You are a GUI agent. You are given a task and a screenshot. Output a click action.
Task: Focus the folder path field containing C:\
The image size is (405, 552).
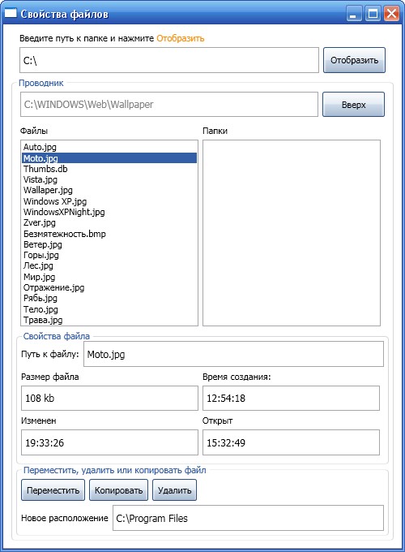pyautogui.click(x=169, y=60)
